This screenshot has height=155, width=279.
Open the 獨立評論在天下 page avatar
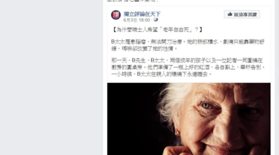(116, 15)
